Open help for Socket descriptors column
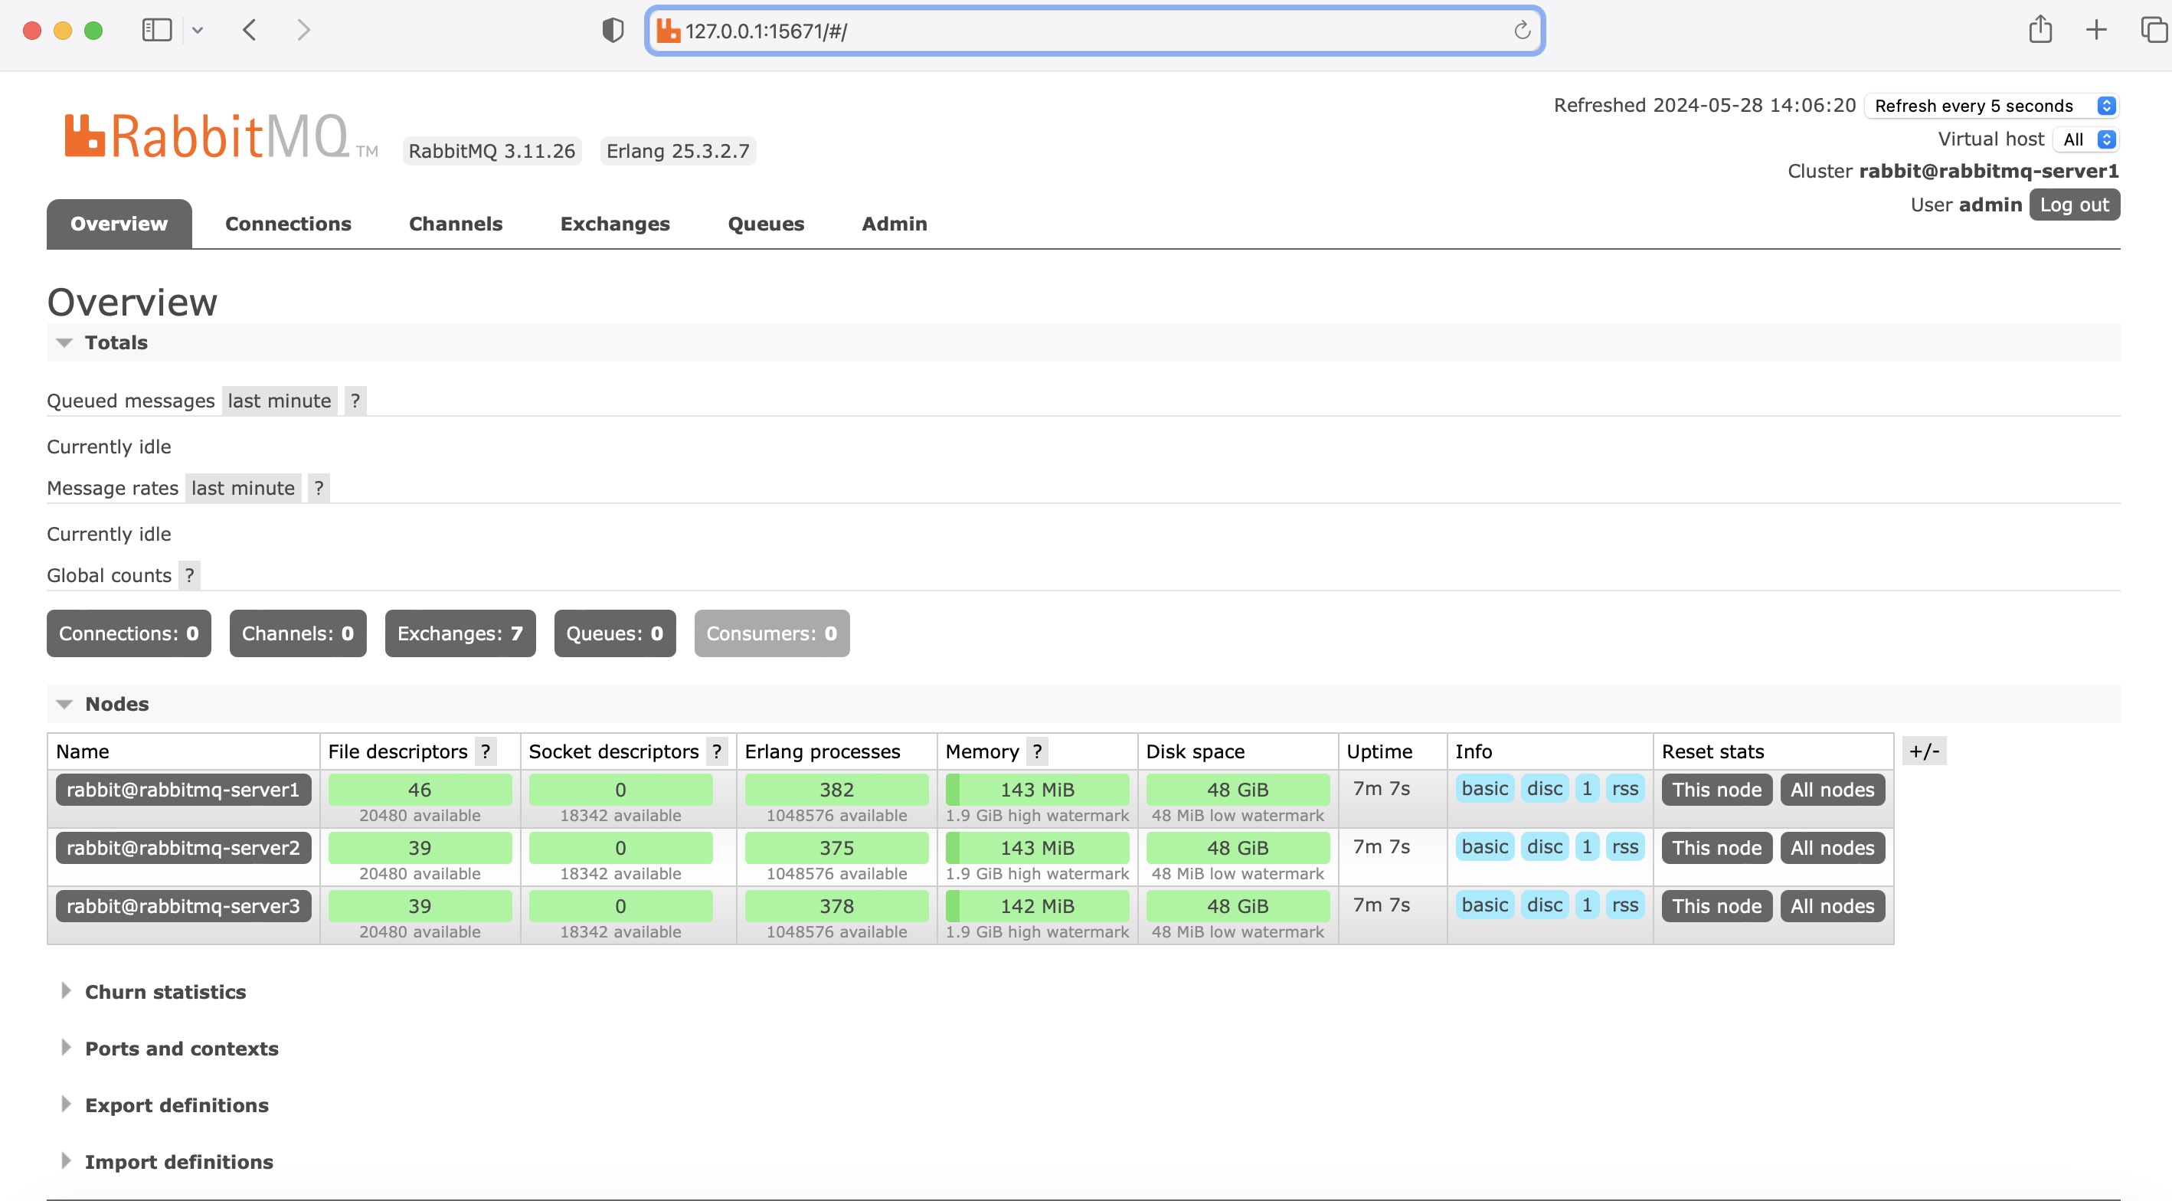2172x1201 pixels. click(718, 751)
